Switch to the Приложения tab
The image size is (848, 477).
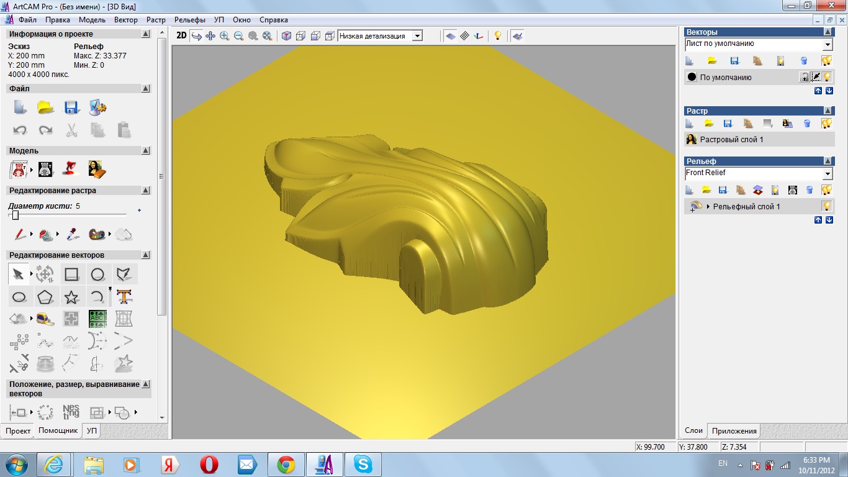(734, 431)
